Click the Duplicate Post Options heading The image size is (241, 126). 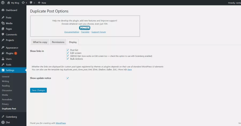(49, 11)
